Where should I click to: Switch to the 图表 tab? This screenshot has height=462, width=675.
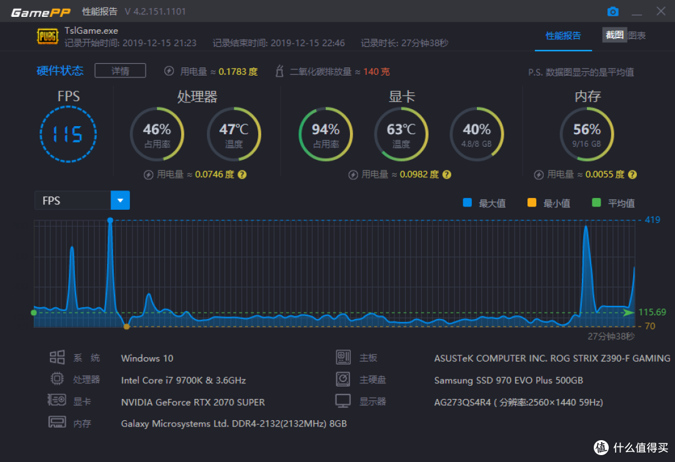pos(637,36)
